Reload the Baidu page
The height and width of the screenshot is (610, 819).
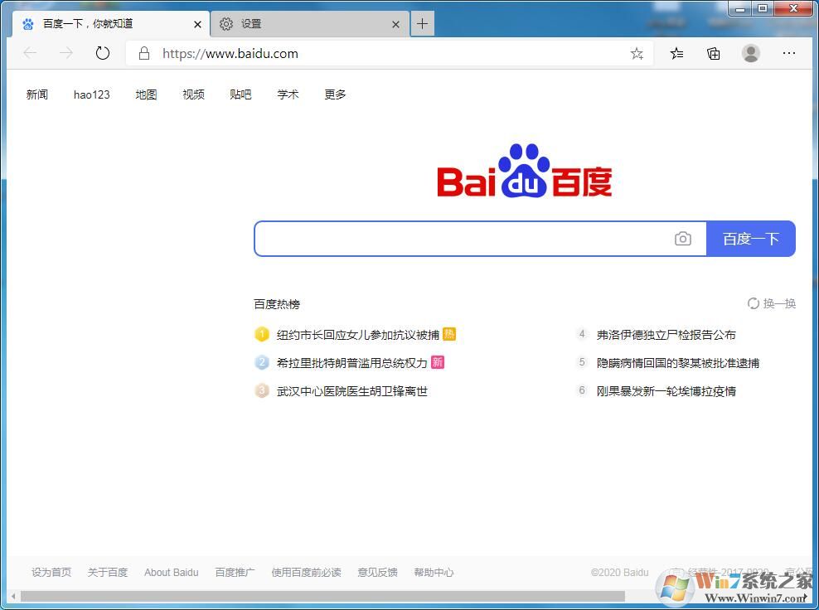[x=103, y=53]
